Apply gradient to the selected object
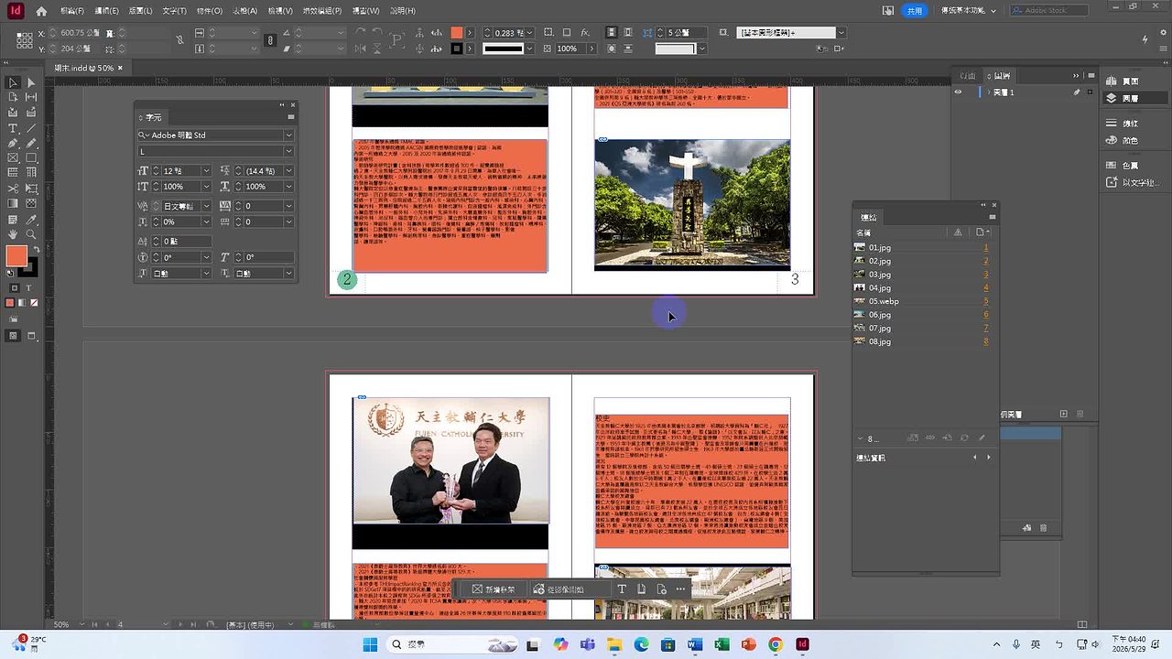Screen dimensions: 1172x659 pos(21,302)
